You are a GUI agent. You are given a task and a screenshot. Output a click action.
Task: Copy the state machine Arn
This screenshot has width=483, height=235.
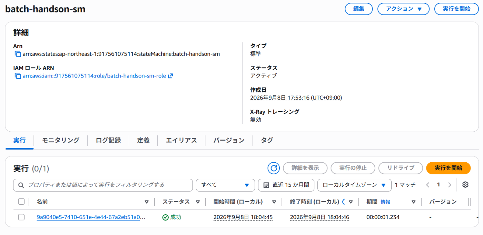tap(18, 54)
